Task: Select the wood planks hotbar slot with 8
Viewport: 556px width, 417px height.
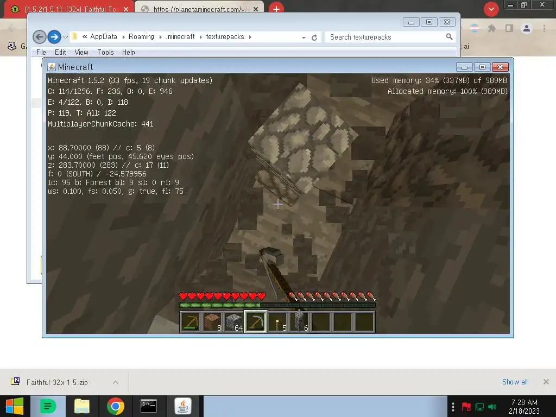Action: tap(212, 322)
